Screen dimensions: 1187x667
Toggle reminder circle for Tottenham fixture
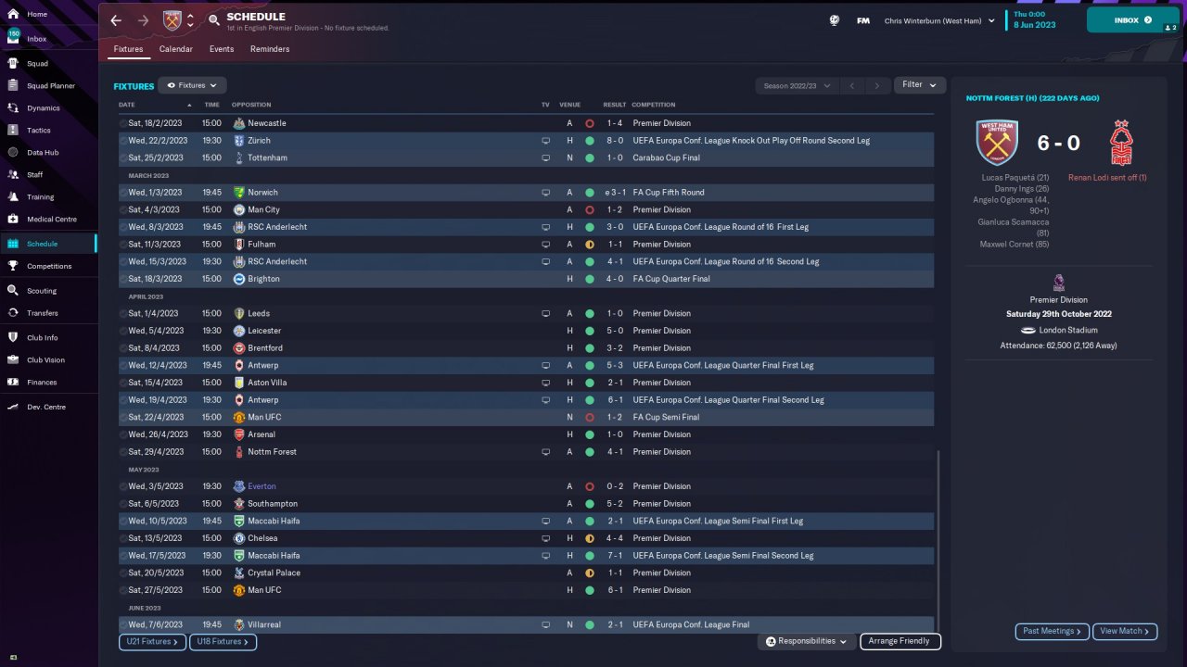point(123,158)
